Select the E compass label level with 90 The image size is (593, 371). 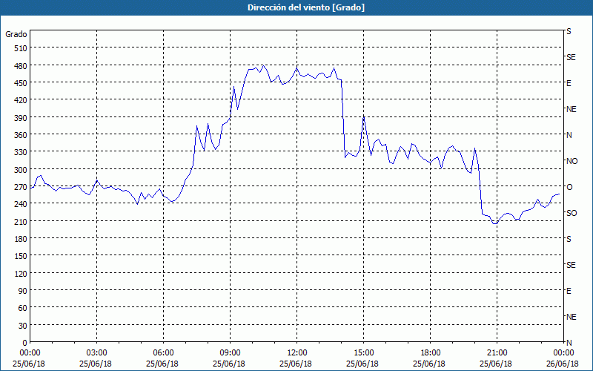coord(569,291)
